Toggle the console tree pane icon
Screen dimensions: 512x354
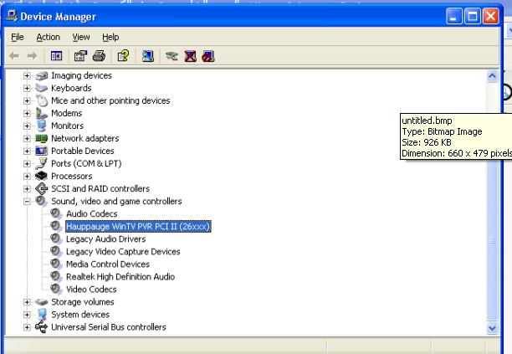pyautogui.click(x=57, y=56)
